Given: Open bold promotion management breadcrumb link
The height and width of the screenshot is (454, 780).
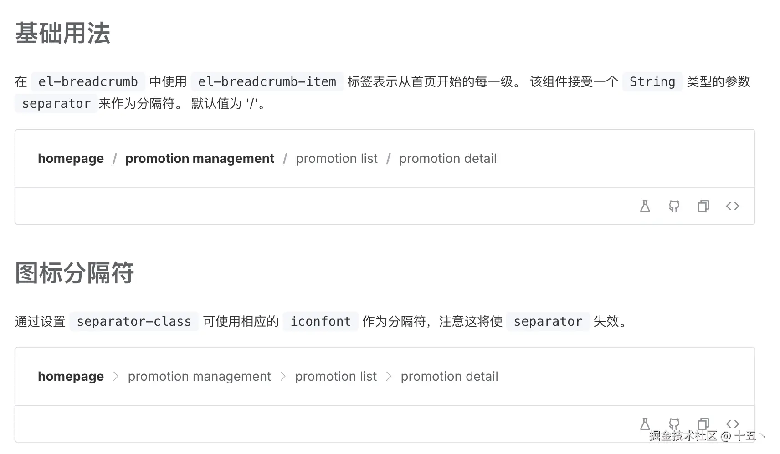Looking at the screenshot, I should [200, 159].
